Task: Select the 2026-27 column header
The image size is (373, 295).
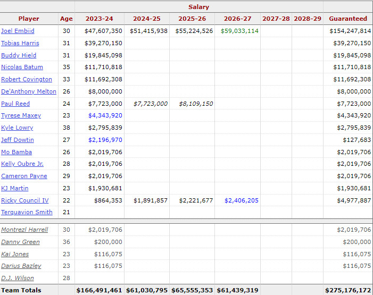Action: [x=238, y=19]
